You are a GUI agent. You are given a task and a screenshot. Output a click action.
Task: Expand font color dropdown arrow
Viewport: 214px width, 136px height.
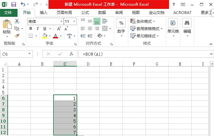61,36
